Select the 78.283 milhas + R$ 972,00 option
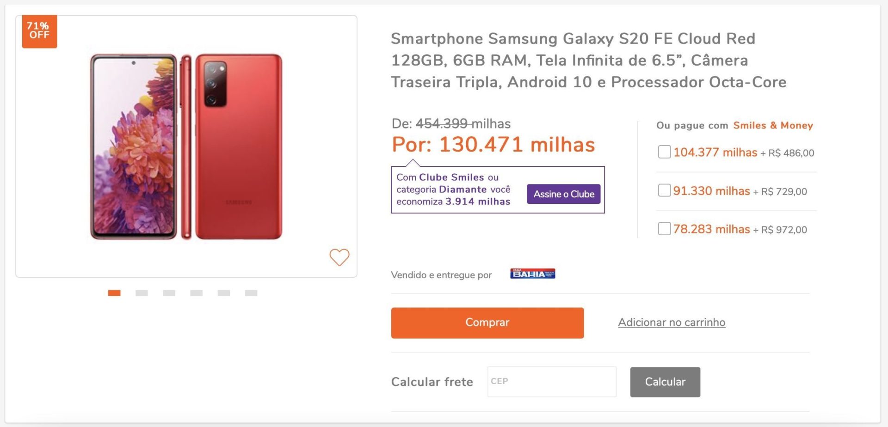Viewport: 888px width, 427px height. pos(664,229)
